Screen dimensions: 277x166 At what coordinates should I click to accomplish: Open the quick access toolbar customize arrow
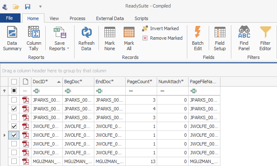(41, 7)
